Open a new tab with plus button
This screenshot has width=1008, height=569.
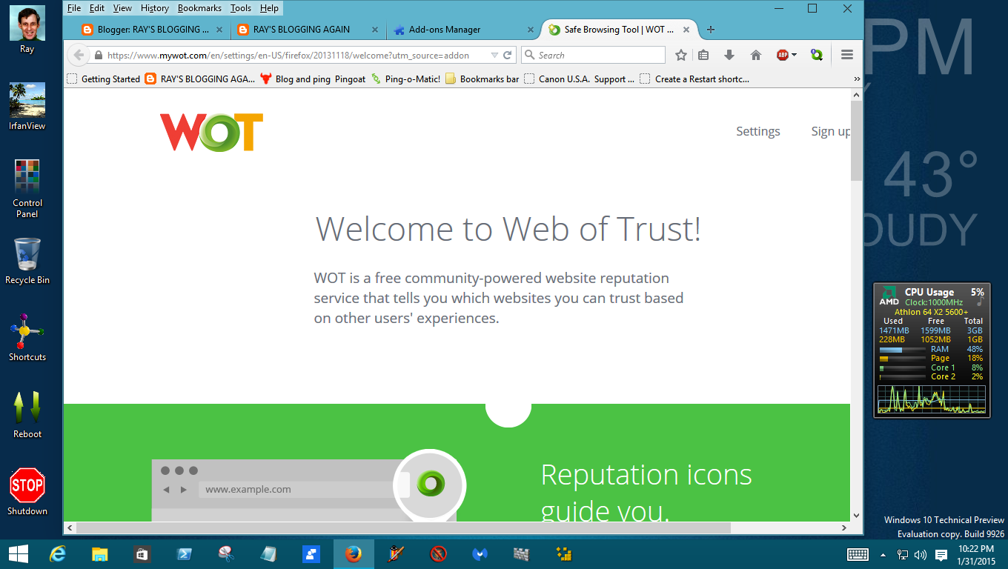click(x=711, y=30)
